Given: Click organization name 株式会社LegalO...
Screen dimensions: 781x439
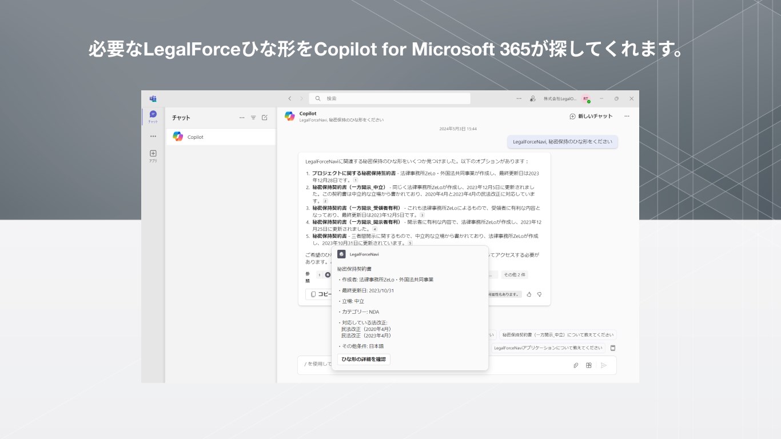Looking at the screenshot, I should coord(560,98).
